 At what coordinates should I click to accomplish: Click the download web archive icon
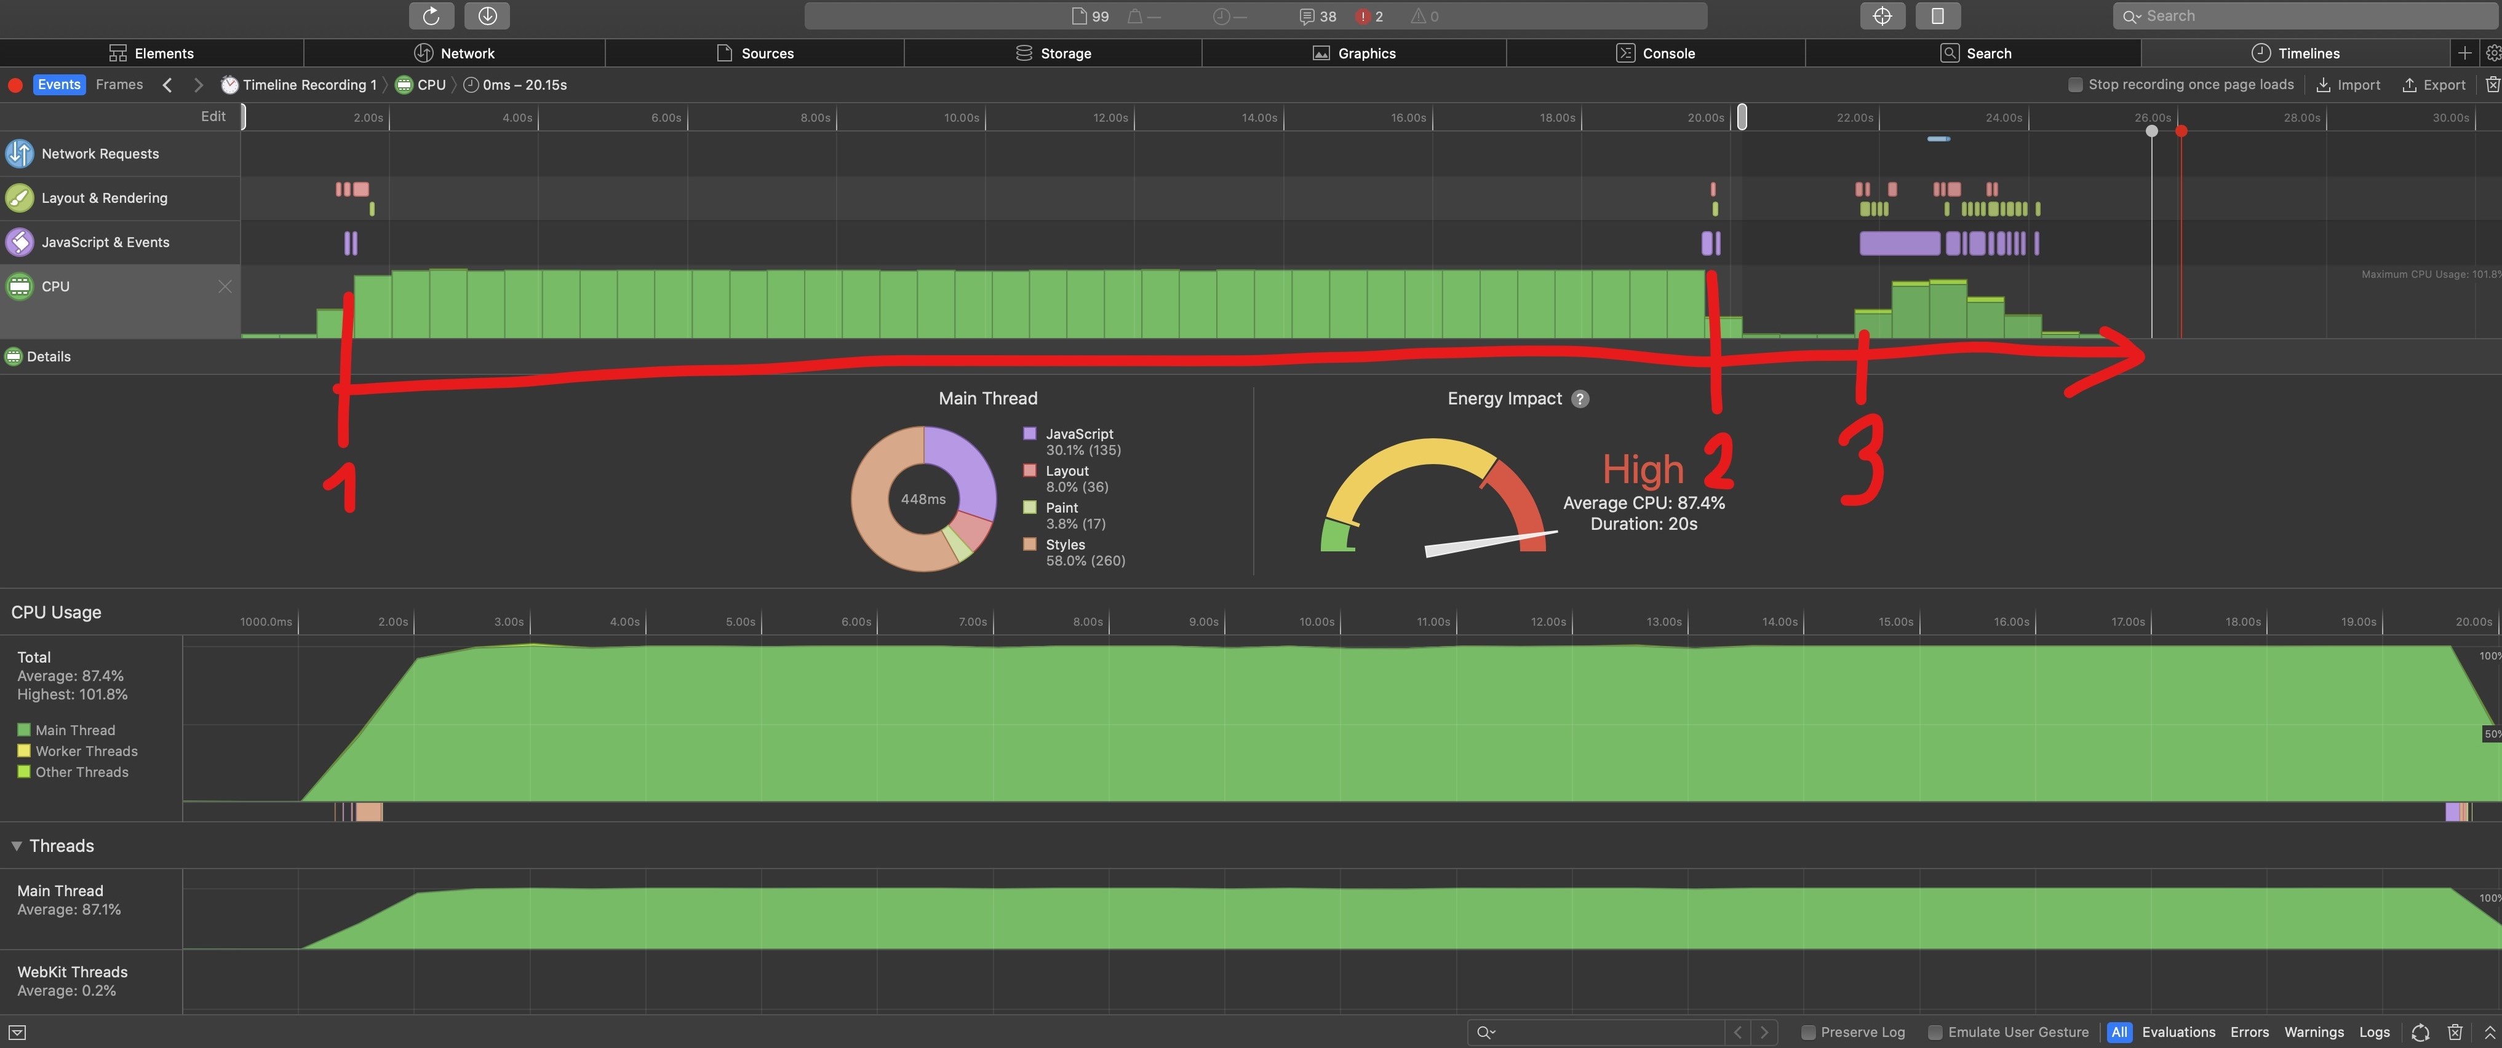point(487,15)
